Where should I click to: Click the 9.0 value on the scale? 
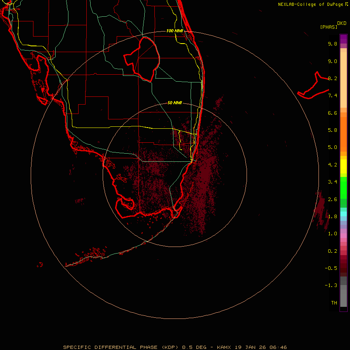pyautogui.click(x=332, y=61)
